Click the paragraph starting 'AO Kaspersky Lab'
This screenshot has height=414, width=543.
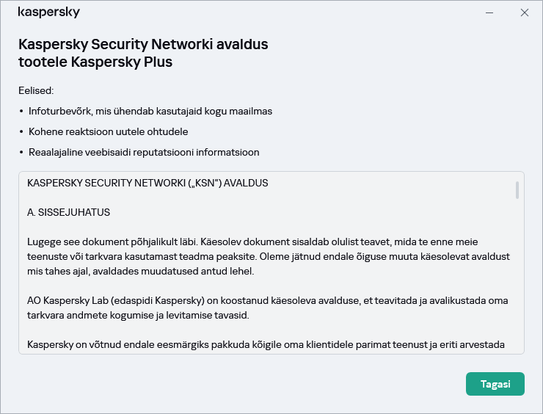268,308
